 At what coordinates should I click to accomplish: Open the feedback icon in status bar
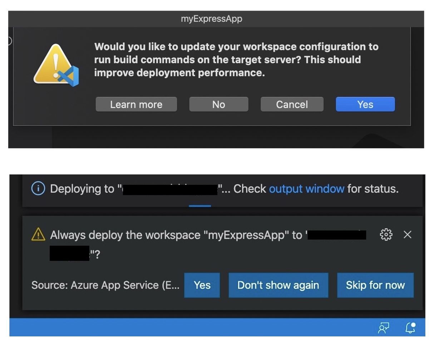click(383, 328)
